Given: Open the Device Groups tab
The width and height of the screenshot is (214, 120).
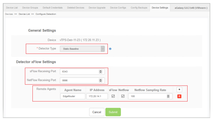Looking at the screenshot, I should click(x=30, y=8).
